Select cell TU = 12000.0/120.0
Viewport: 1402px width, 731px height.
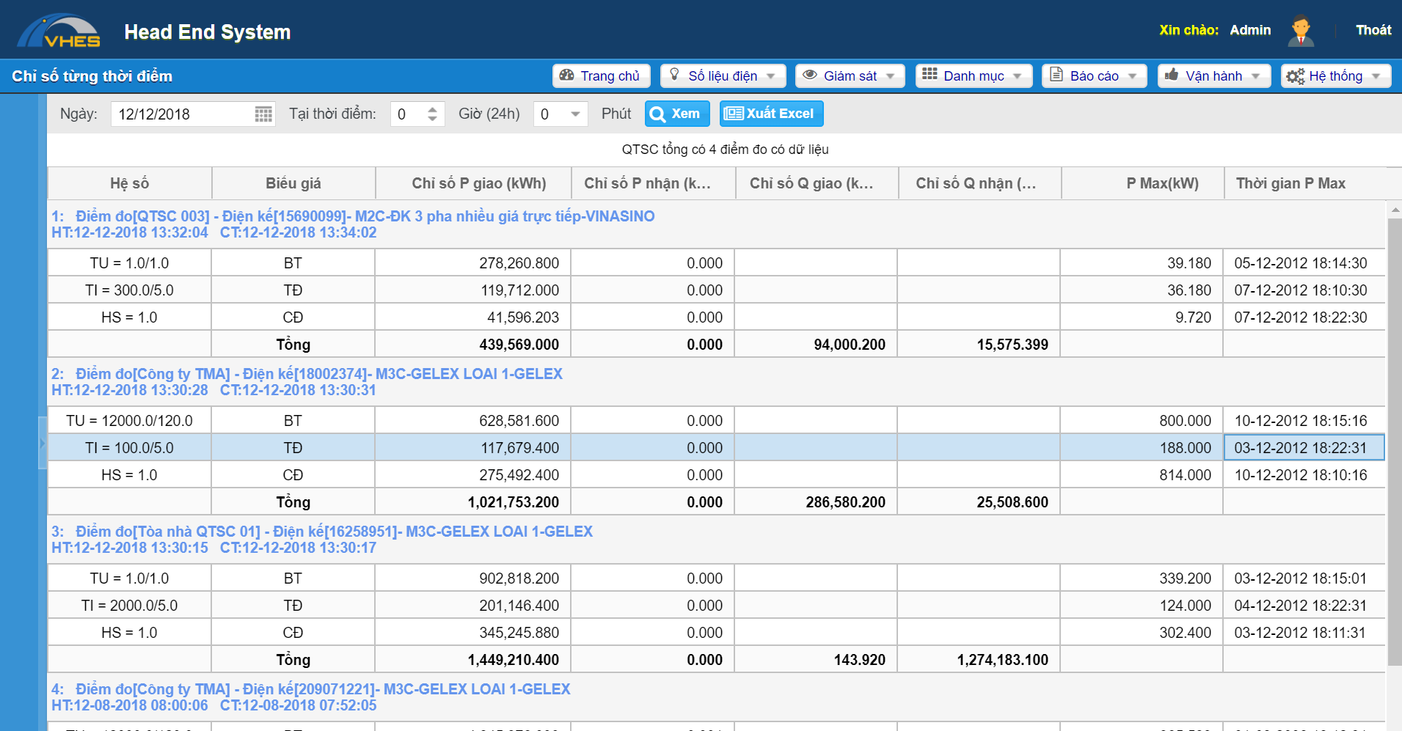point(129,421)
